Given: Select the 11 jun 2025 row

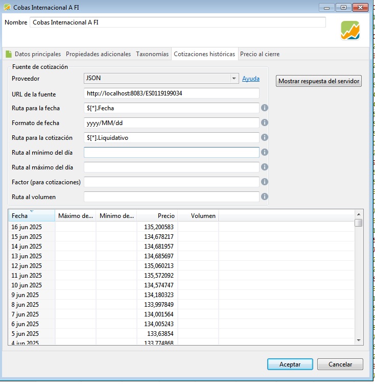Looking at the screenshot, I should click(x=181, y=275).
